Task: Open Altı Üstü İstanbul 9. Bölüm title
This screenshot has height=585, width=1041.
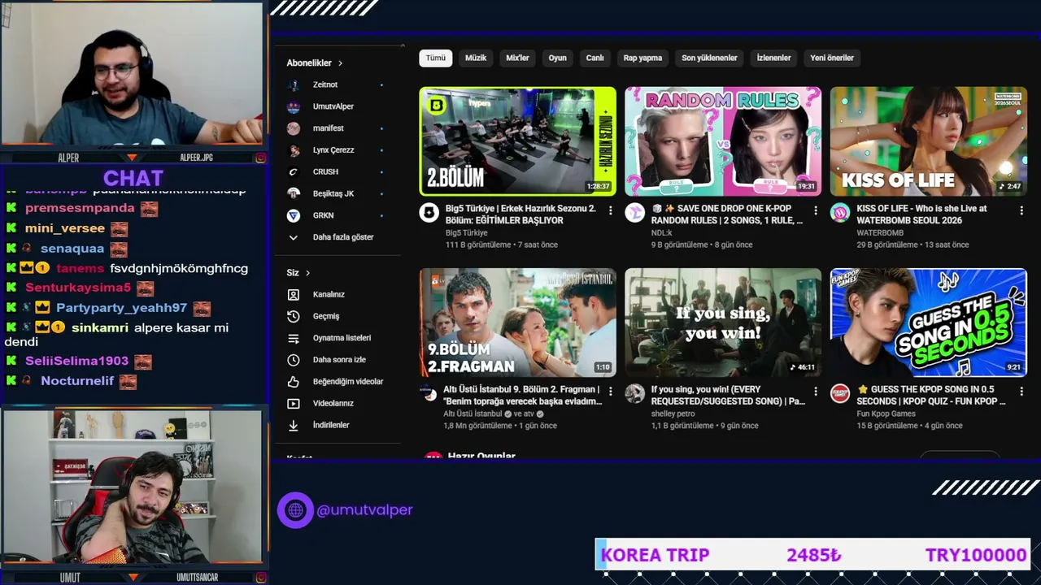Action: point(522,396)
